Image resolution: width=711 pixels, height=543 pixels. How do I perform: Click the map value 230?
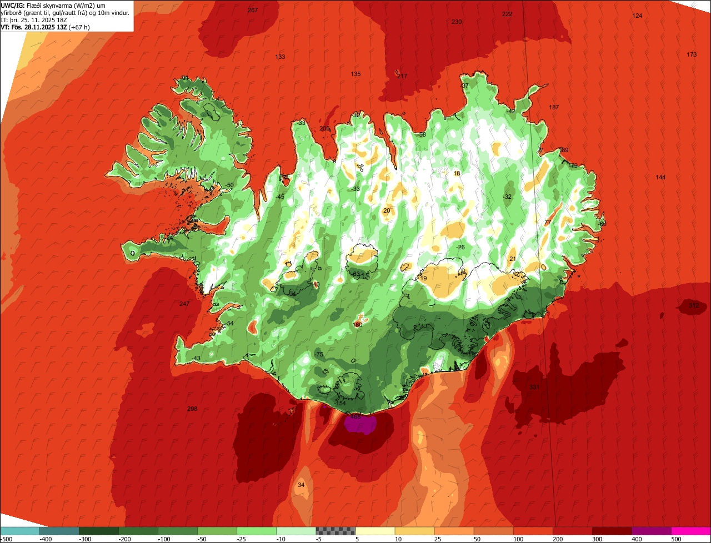coord(456,22)
